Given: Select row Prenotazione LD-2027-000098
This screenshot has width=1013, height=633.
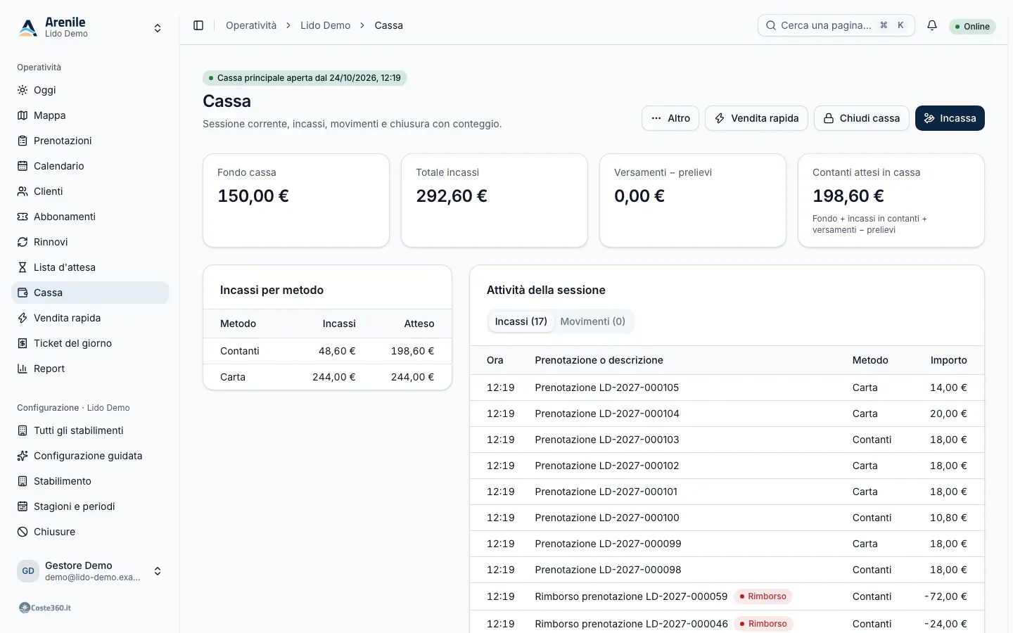Looking at the screenshot, I should pos(727,570).
